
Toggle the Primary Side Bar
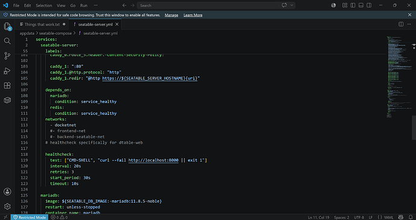353,5
